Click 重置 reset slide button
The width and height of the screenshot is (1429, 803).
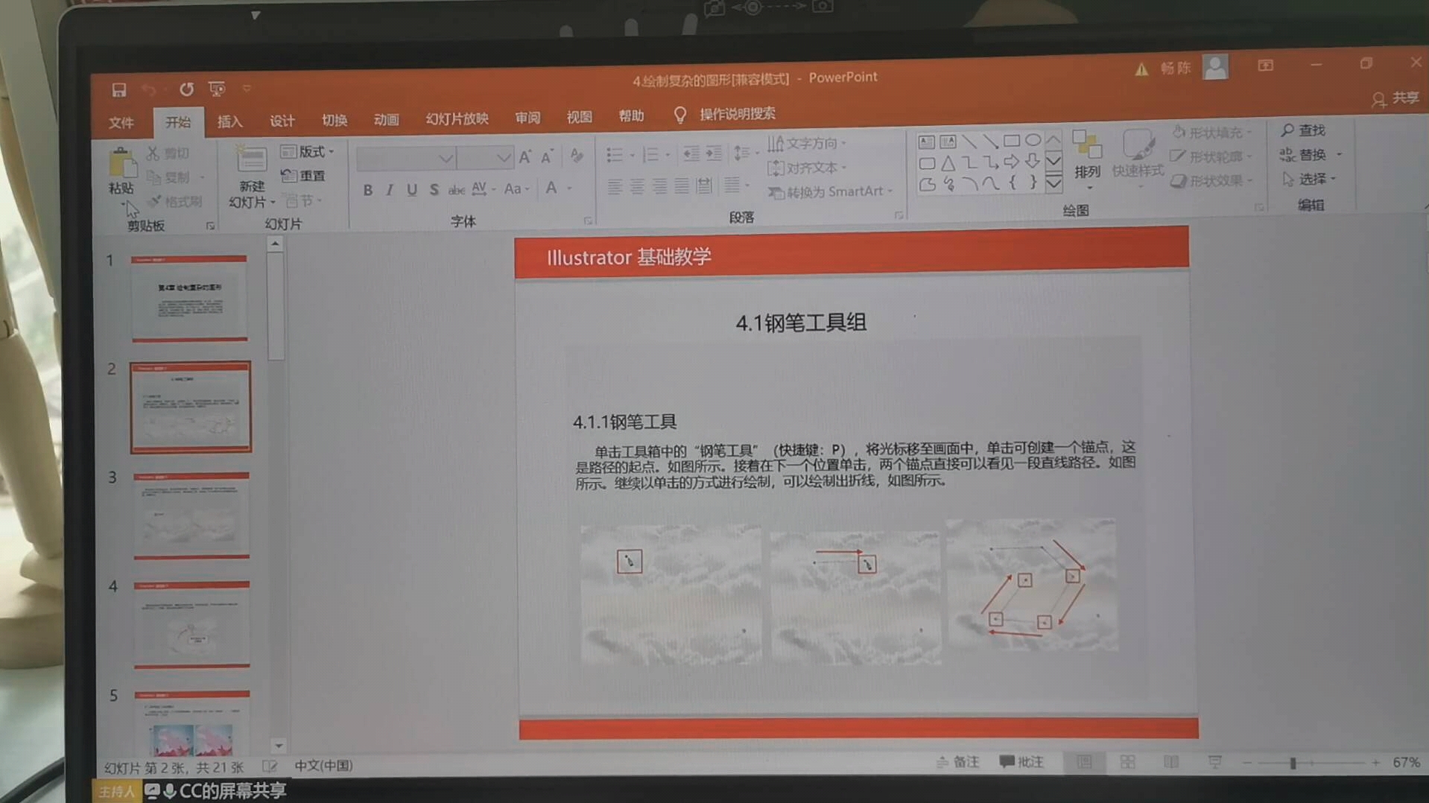tap(303, 176)
